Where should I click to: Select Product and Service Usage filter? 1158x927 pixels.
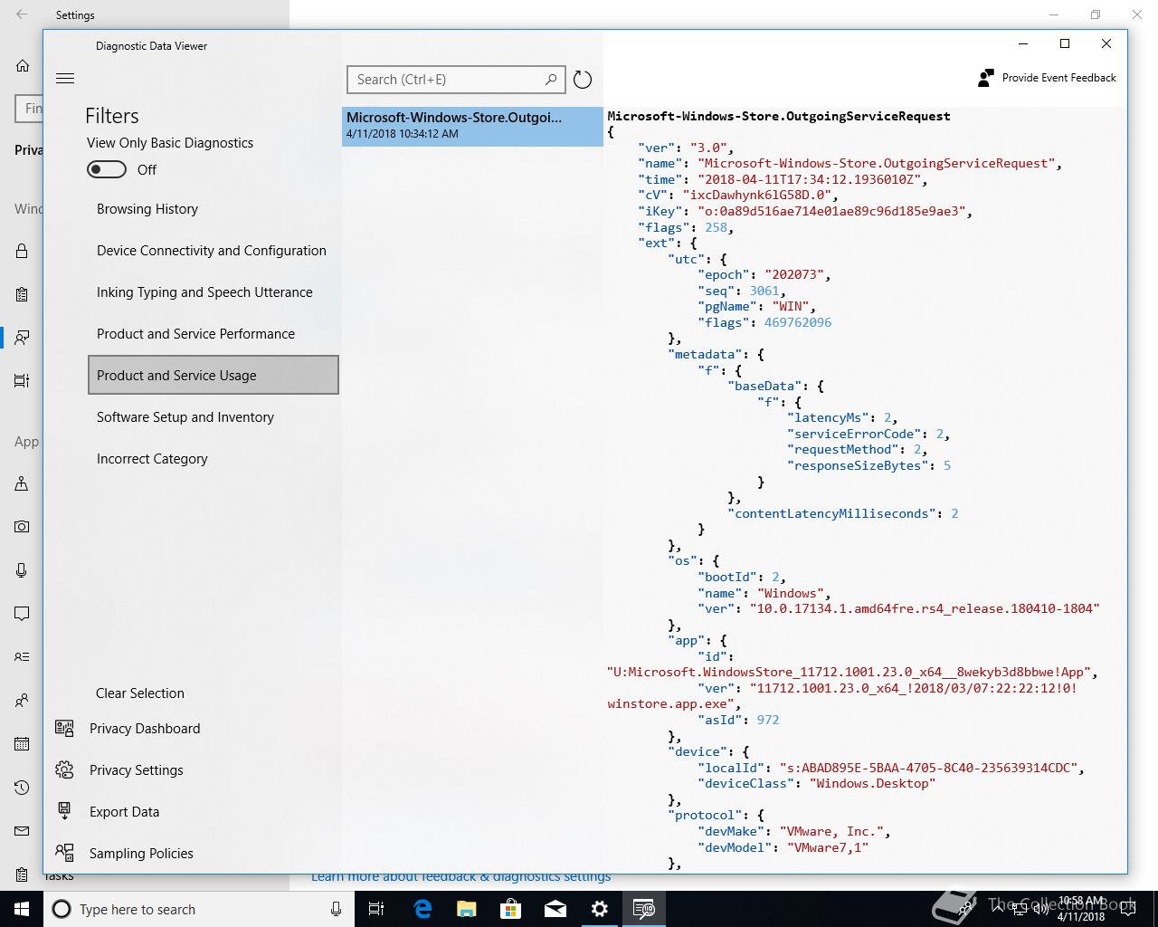click(214, 375)
